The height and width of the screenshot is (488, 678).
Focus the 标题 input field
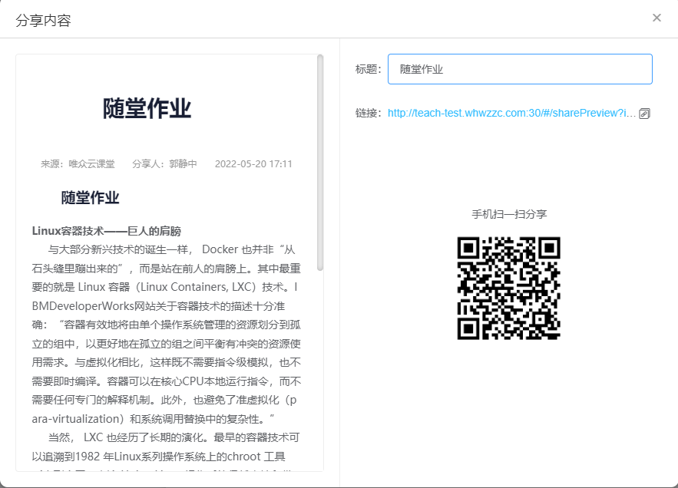[x=520, y=69]
